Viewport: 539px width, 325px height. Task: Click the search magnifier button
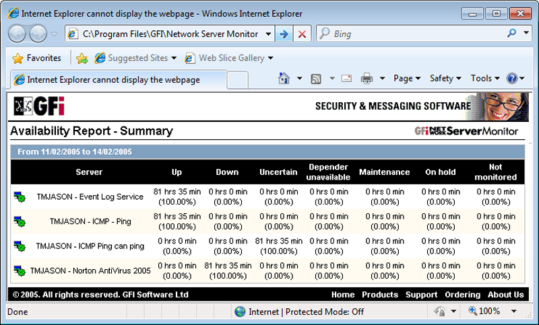512,33
